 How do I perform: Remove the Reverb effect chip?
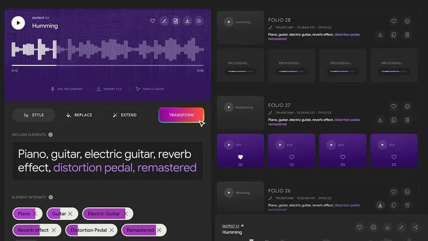[54, 230]
